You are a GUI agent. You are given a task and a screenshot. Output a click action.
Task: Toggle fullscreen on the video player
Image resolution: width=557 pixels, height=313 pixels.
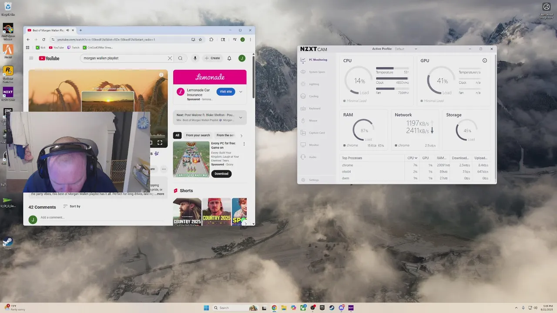(160, 143)
